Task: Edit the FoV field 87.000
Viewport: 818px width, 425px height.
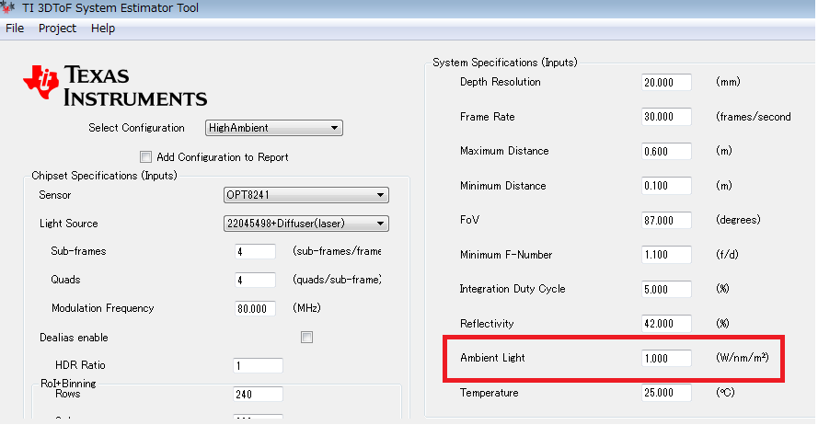Action: (x=666, y=220)
